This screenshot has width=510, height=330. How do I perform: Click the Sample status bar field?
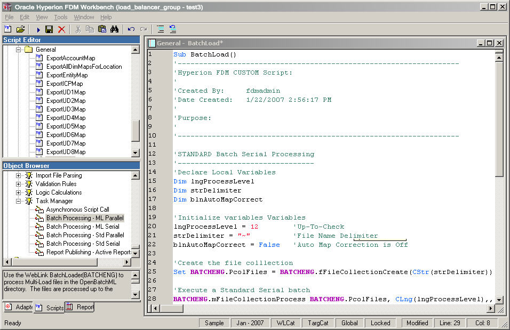pyautogui.click(x=214, y=323)
